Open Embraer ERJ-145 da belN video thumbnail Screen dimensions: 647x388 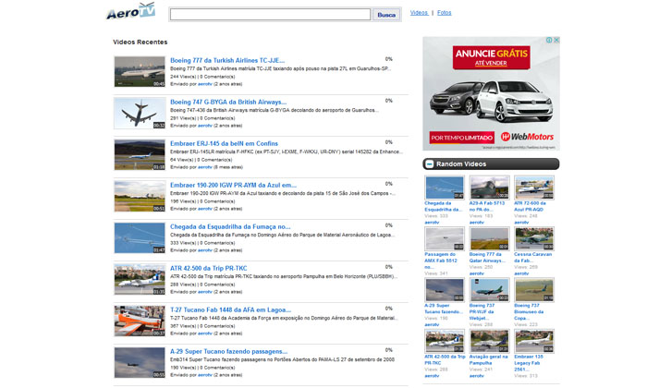[x=140, y=154]
